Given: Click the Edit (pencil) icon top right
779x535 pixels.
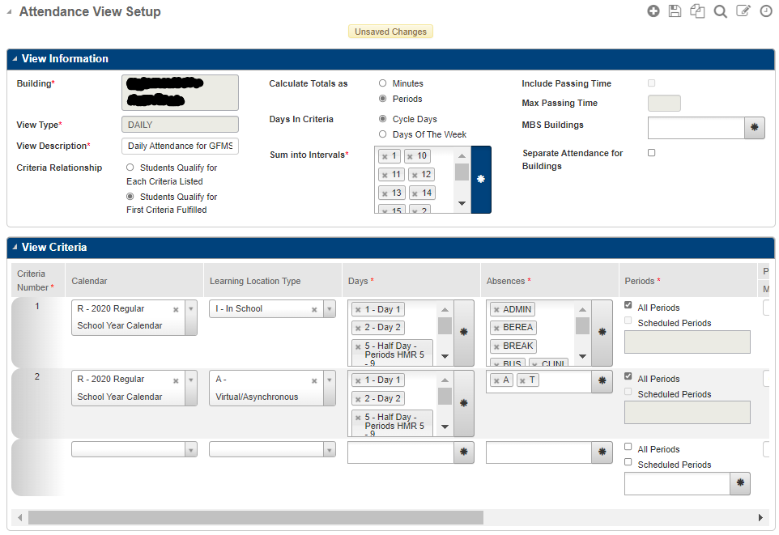Looking at the screenshot, I should tap(743, 11).
